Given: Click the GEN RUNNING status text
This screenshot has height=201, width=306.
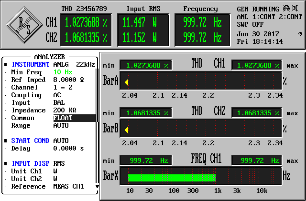Looking at the screenshot, I should pos(258,9).
